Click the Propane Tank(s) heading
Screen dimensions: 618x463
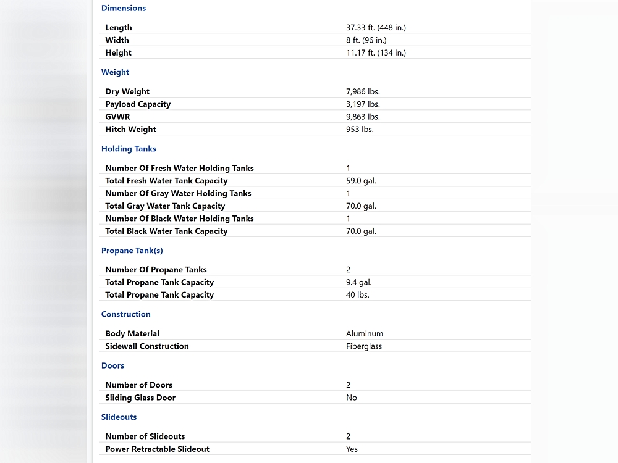(132, 251)
